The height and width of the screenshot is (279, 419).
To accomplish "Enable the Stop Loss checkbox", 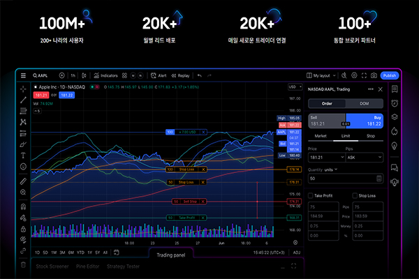I will (355, 196).
